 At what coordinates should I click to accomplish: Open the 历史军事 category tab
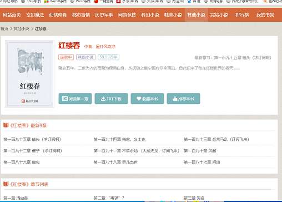104,15
